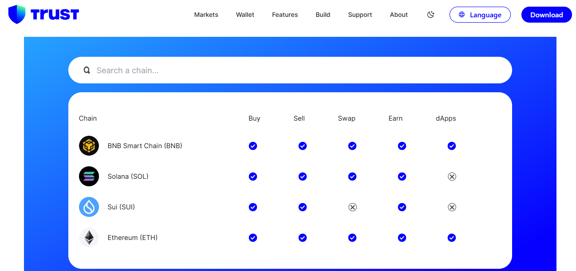Click the Earn column header

pos(395,118)
